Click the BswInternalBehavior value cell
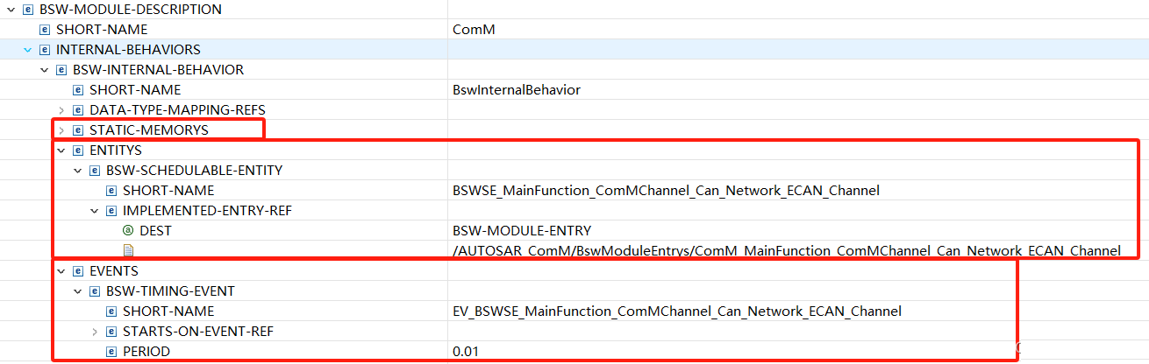 798,90
